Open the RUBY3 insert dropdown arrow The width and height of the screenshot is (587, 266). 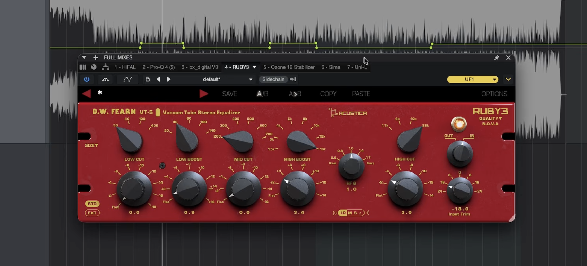[x=254, y=67]
